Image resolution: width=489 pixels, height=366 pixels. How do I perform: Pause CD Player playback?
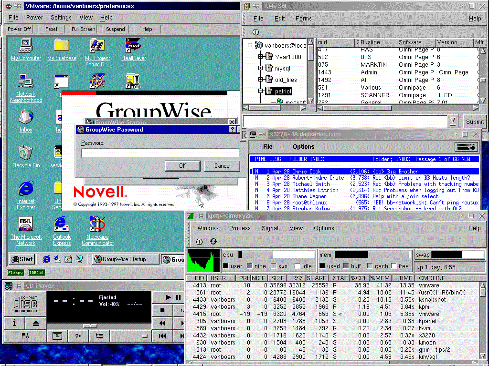pos(179,297)
